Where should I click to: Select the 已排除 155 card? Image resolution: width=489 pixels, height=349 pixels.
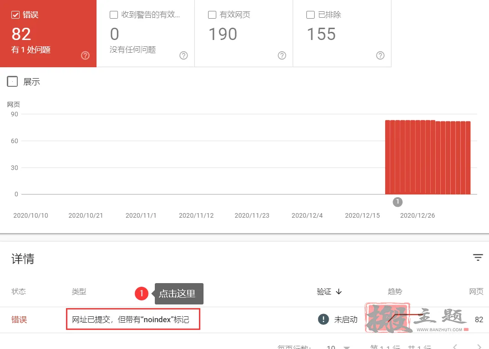pos(342,33)
